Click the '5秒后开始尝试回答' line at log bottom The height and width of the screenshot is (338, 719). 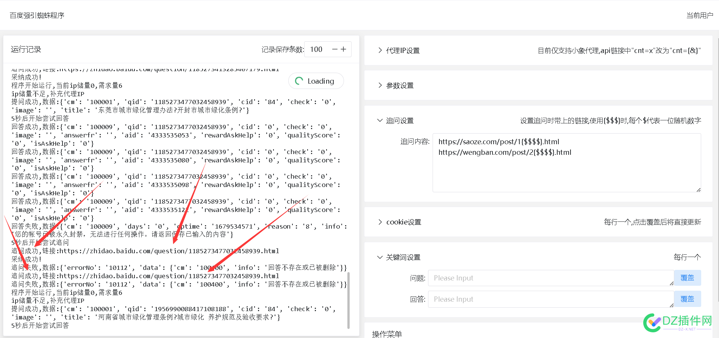tap(40, 326)
